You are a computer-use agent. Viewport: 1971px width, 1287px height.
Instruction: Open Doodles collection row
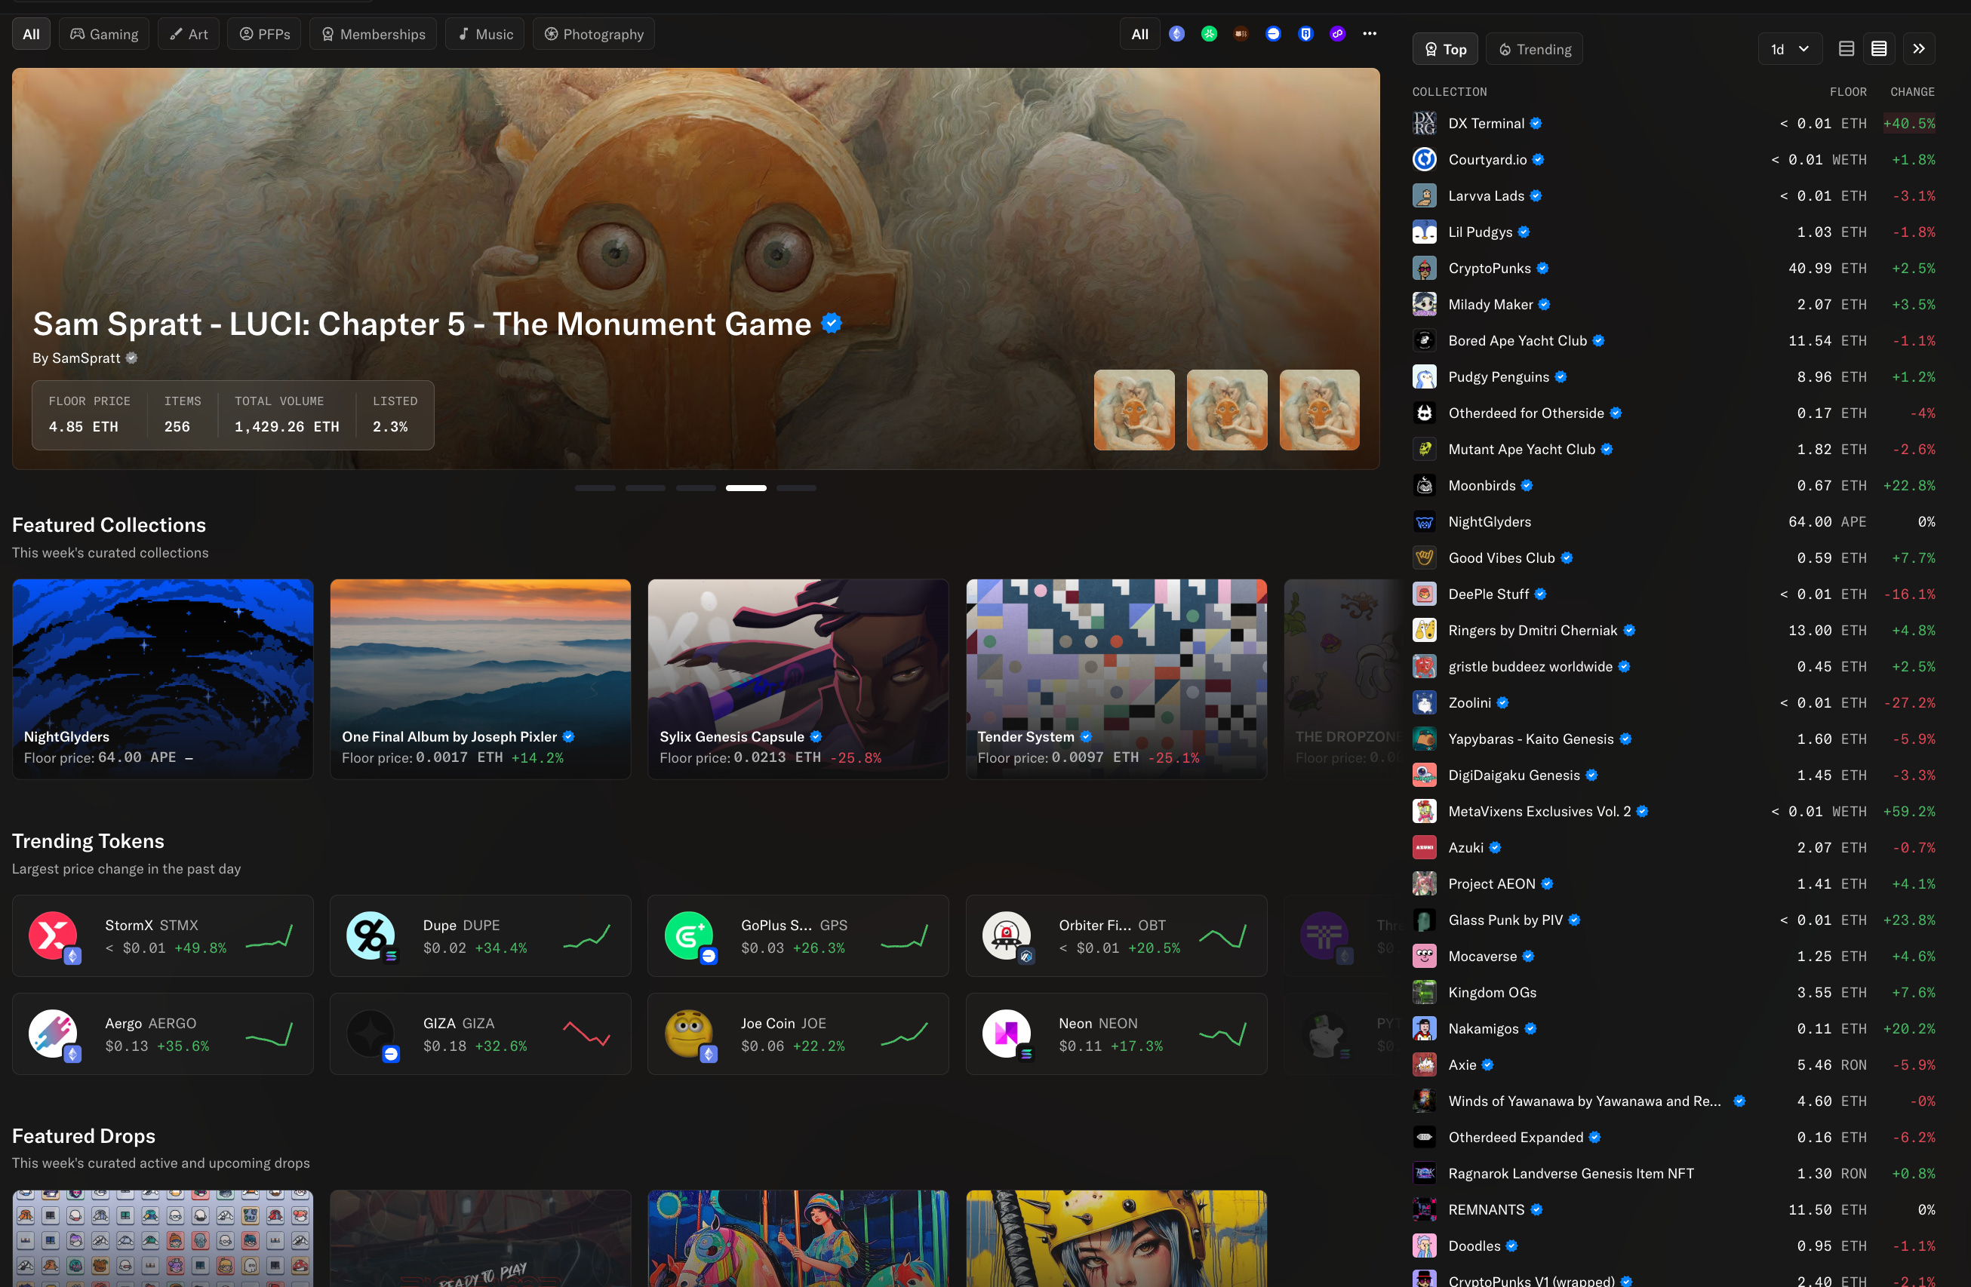pos(1674,1246)
